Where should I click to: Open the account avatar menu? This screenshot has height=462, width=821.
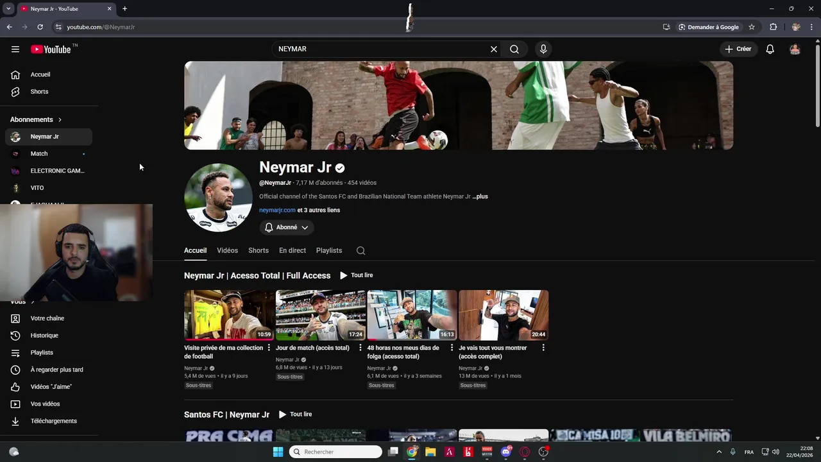click(795, 49)
